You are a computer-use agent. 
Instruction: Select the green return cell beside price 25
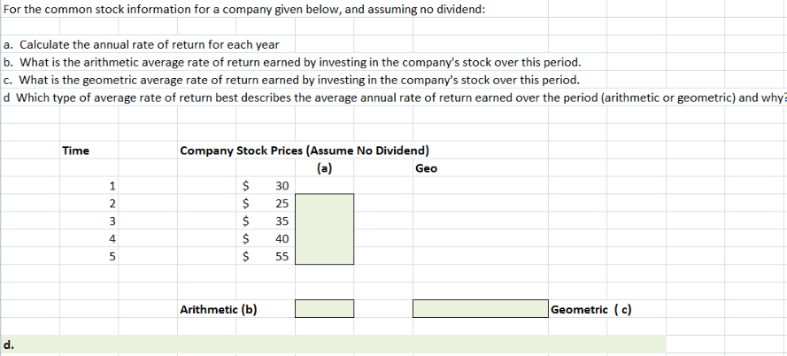click(x=324, y=203)
